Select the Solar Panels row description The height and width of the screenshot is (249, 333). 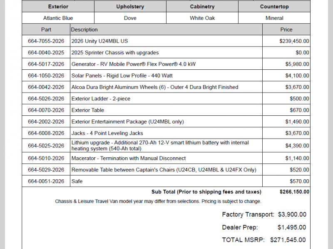click(x=122, y=76)
